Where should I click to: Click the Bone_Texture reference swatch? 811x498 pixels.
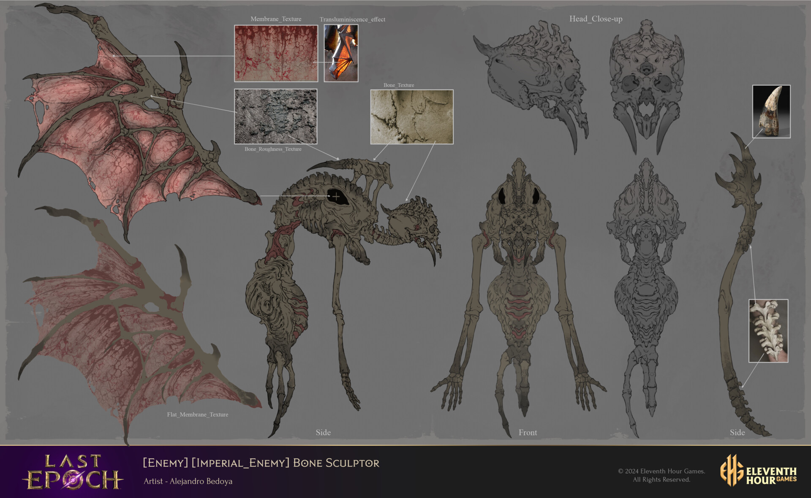click(411, 117)
